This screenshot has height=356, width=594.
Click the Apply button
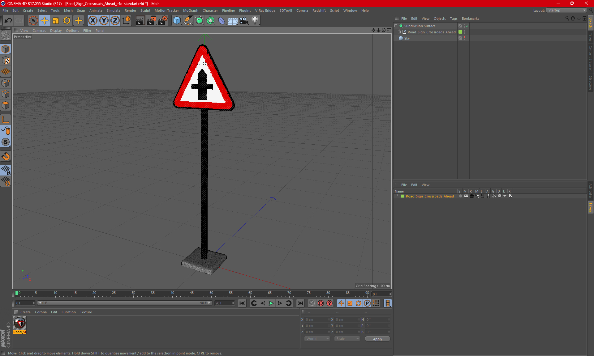pos(377,339)
